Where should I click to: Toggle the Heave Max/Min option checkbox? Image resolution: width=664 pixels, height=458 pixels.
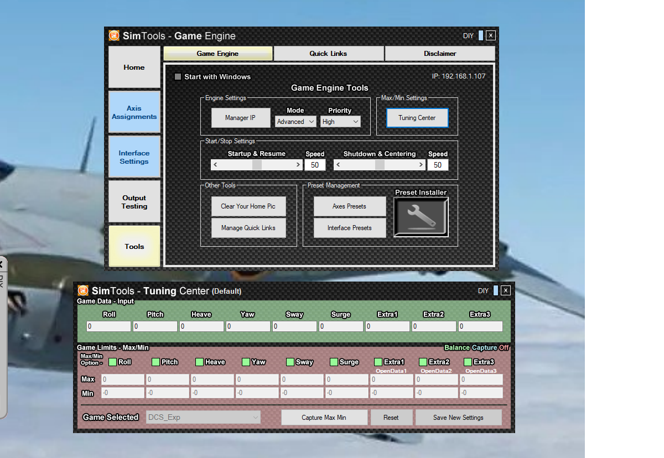coord(199,362)
